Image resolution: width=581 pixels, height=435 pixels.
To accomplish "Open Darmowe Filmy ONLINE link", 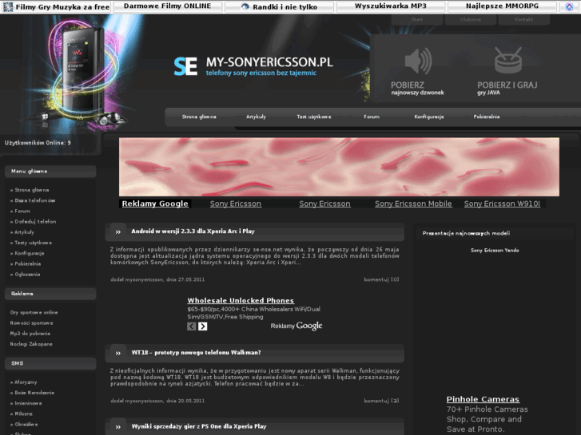I will (168, 6).
